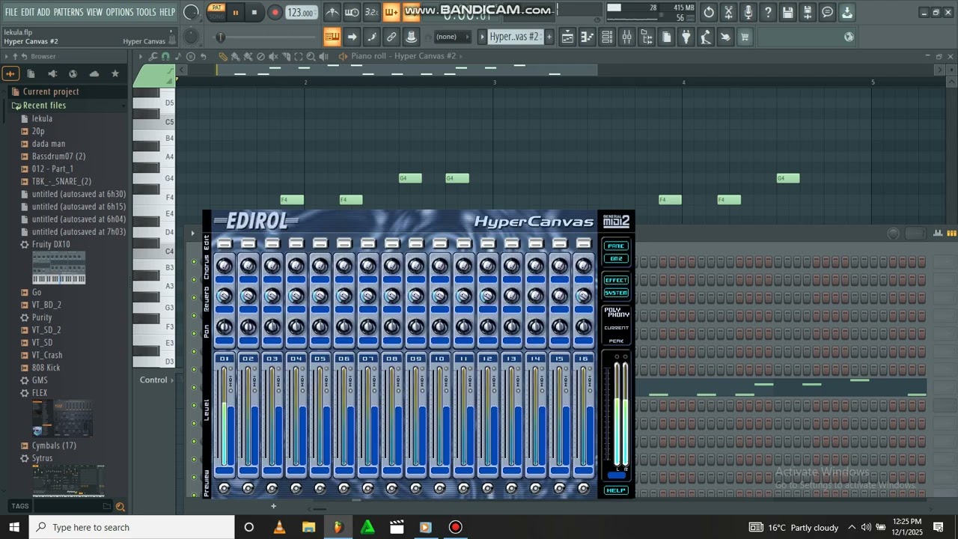Expand the Control section arrow
Viewport: 958px width, 539px height.
coord(171,380)
